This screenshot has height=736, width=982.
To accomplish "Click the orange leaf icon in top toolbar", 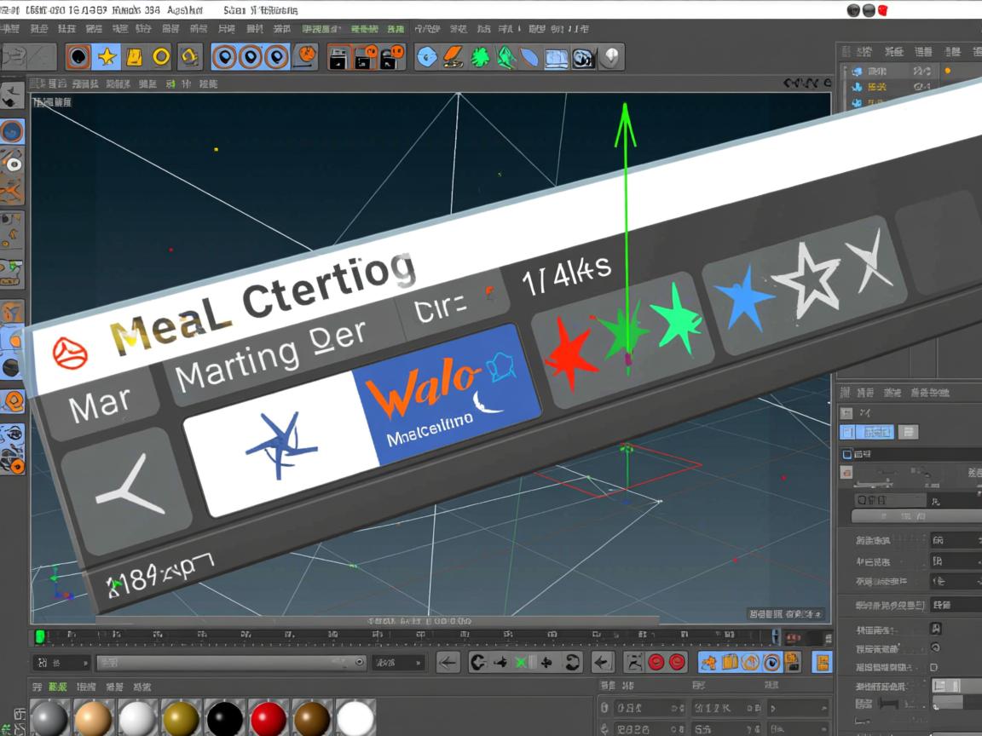I will coord(454,58).
